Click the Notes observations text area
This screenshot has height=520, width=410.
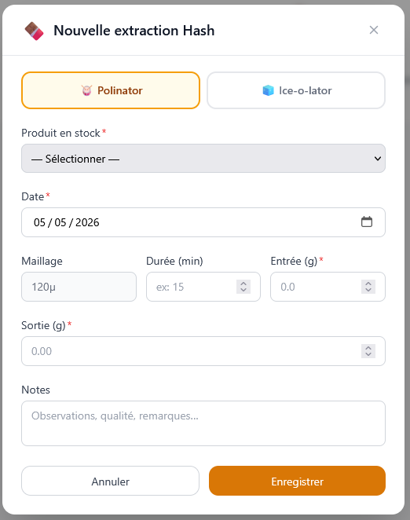coord(203,423)
